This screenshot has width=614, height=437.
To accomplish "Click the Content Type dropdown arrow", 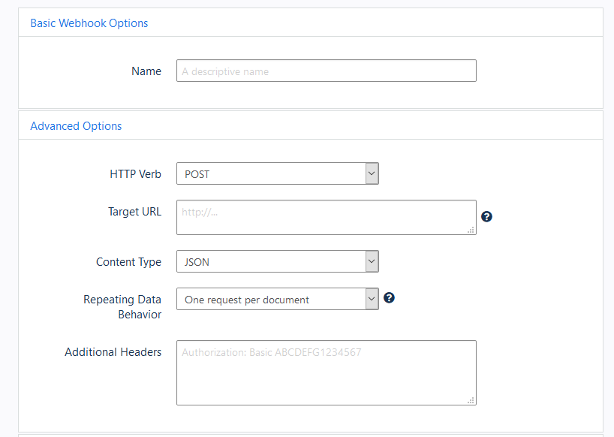I will click(371, 261).
